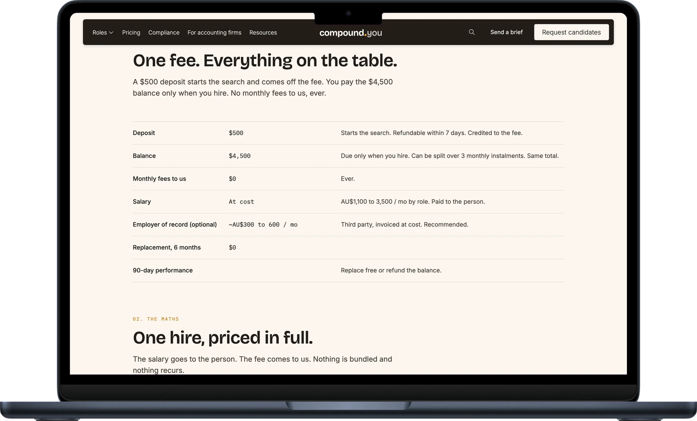The width and height of the screenshot is (697, 421).
Task: Click the $0 replacement value
Action: (232, 248)
